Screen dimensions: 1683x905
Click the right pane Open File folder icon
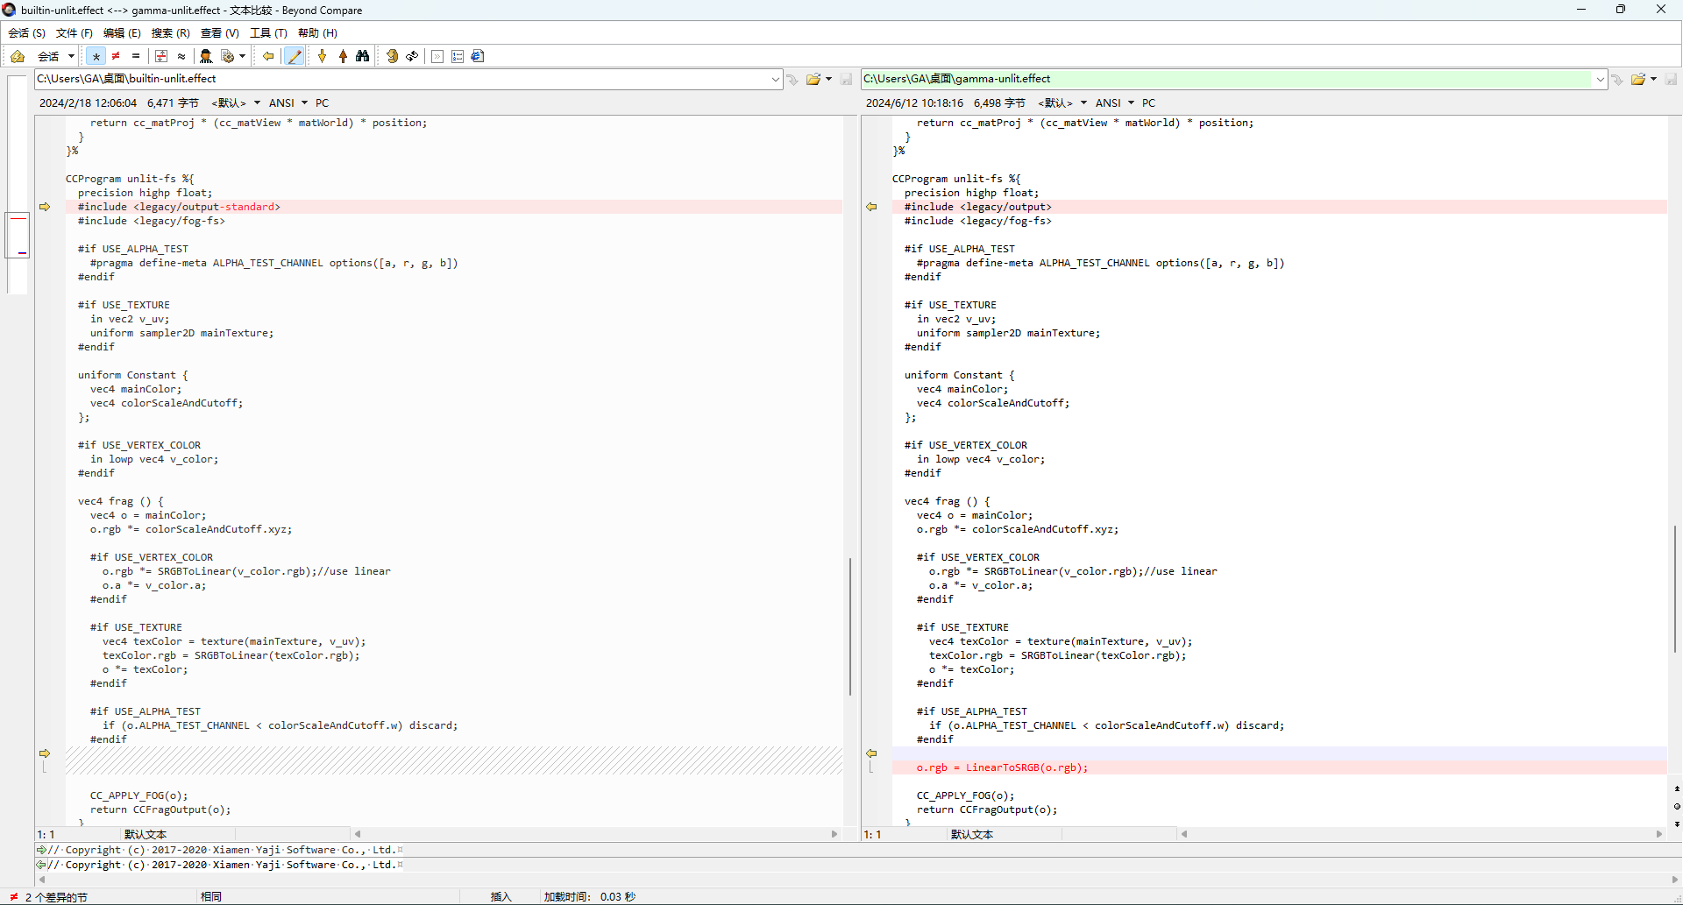(x=1637, y=80)
